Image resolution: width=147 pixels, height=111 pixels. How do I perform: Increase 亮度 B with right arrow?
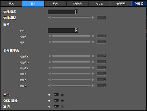click(93, 86)
